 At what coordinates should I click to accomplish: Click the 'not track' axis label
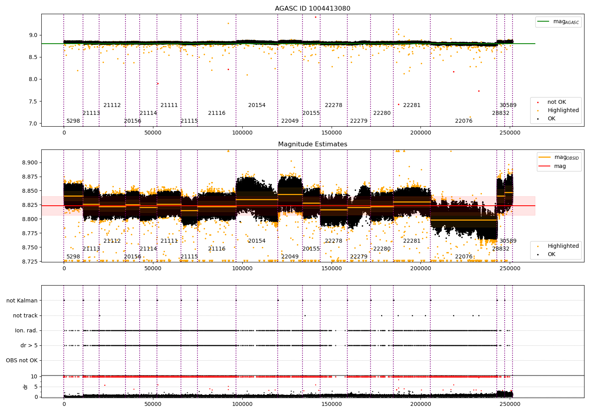click(25, 315)
